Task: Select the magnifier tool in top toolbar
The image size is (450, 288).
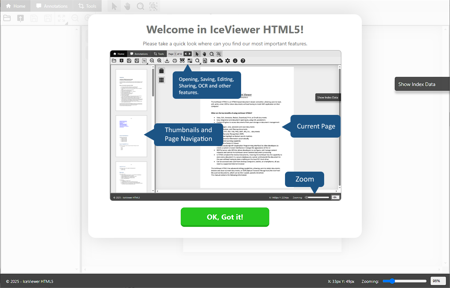Action: 140,6
